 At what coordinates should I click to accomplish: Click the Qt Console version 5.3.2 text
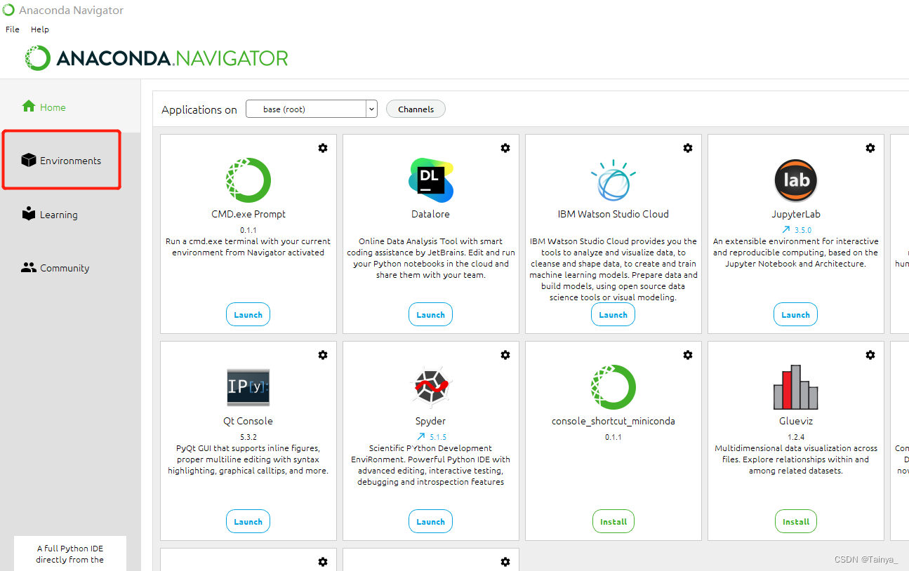coord(248,437)
